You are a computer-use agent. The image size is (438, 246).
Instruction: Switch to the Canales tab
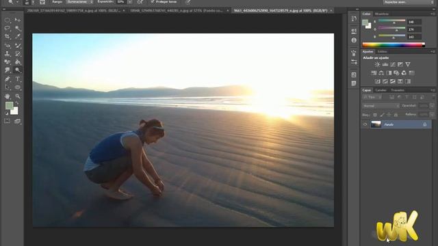pos(381,90)
